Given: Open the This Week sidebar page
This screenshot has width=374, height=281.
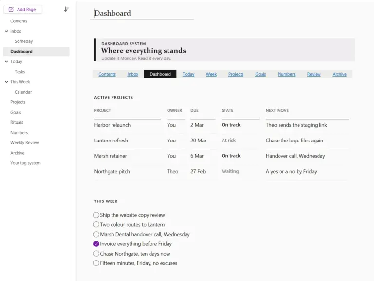Looking at the screenshot, I should click(20, 82).
